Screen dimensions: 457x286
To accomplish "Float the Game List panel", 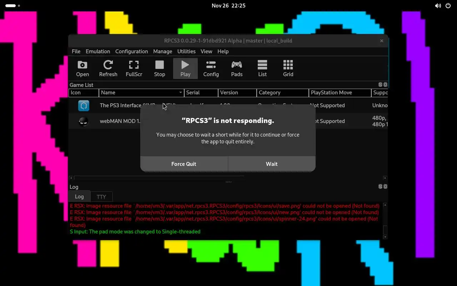I will 380,85.
